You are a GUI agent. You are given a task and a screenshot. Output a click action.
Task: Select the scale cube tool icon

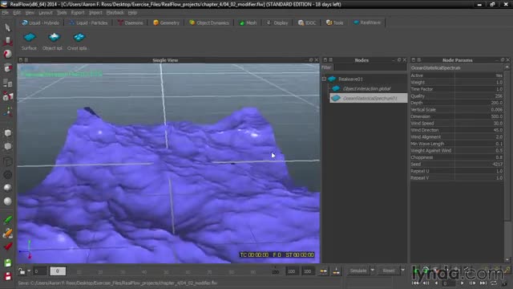point(7,68)
